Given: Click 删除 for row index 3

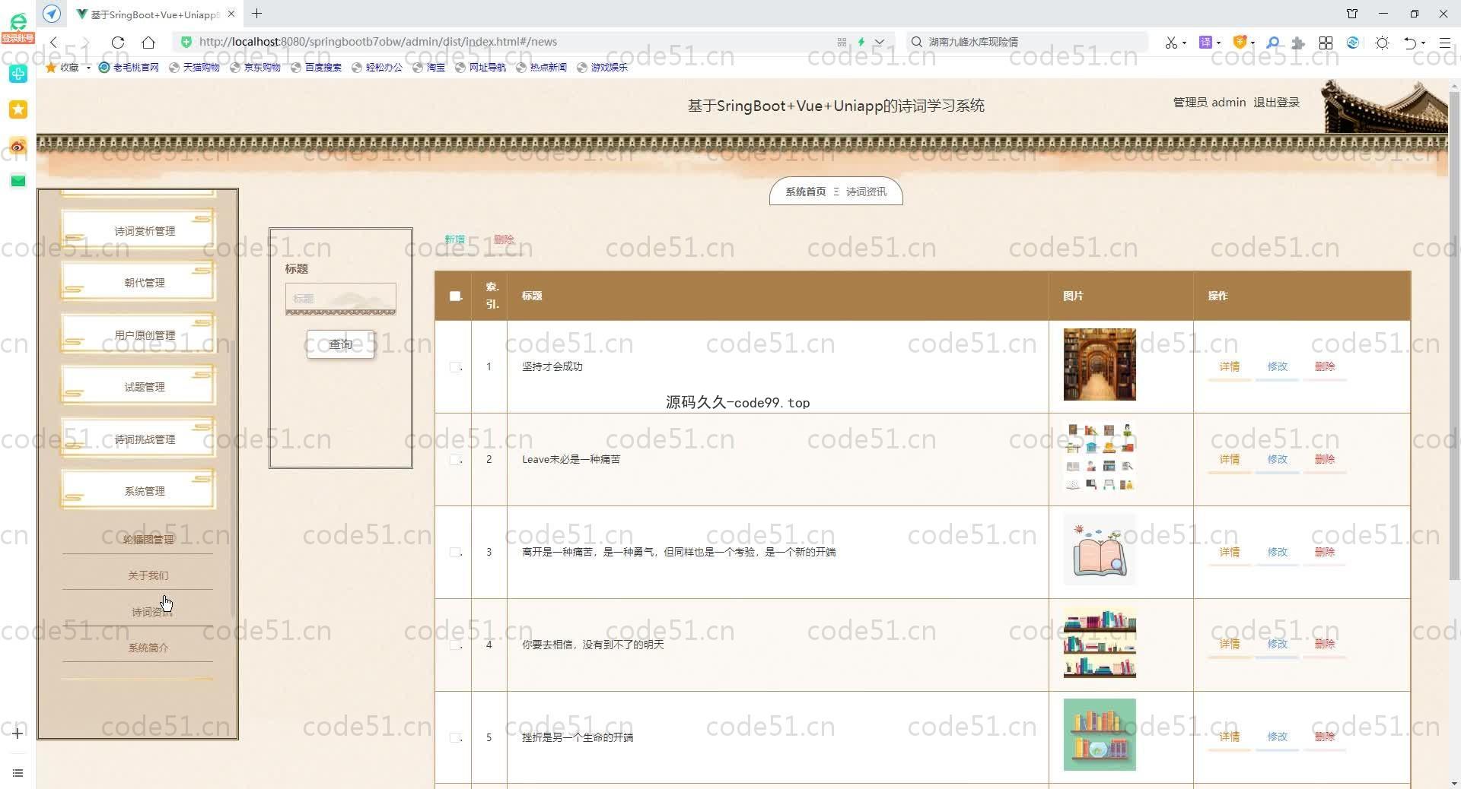Looking at the screenshot, I should coord(1325,552).
